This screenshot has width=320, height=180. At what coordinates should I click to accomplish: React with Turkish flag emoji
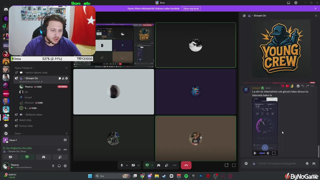(287, 86)
